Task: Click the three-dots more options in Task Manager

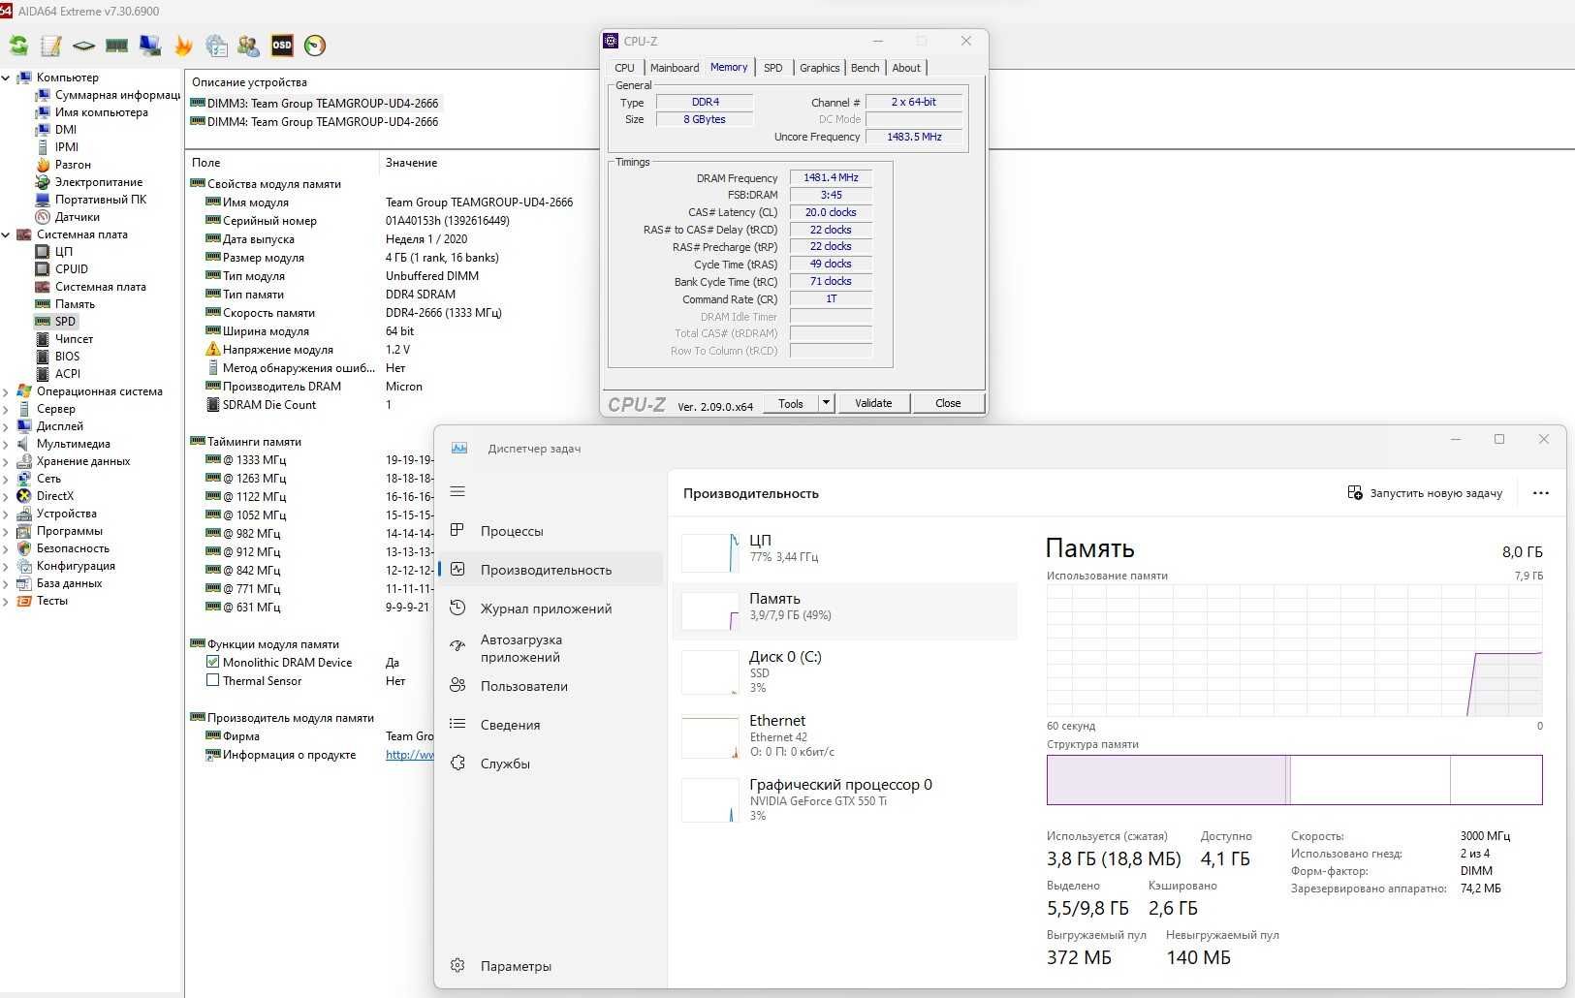Action: pyautogui.click(x=1541, y=493)
